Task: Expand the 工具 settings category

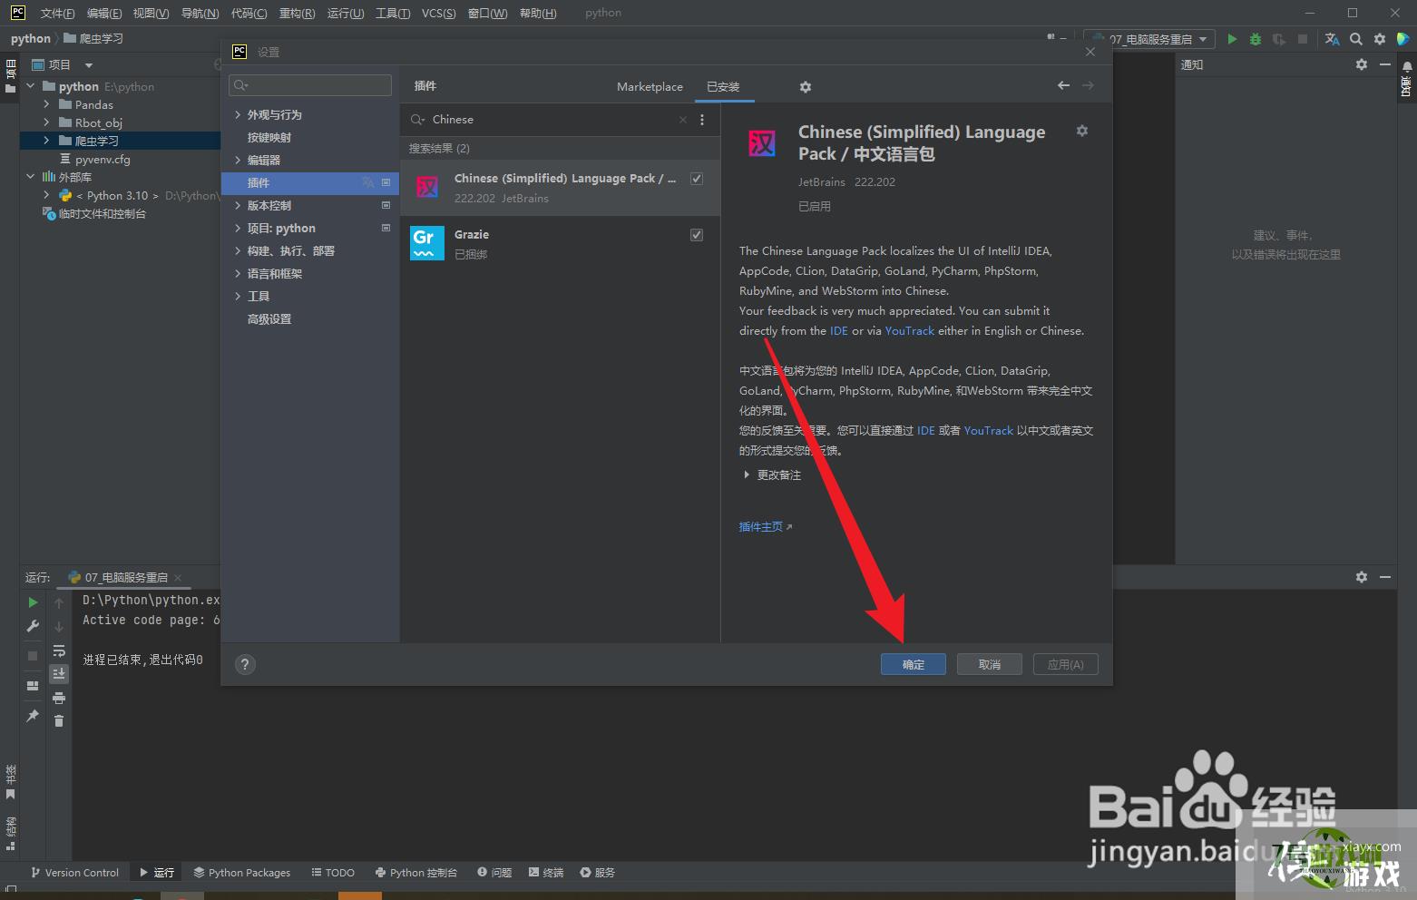Action: 238,296
